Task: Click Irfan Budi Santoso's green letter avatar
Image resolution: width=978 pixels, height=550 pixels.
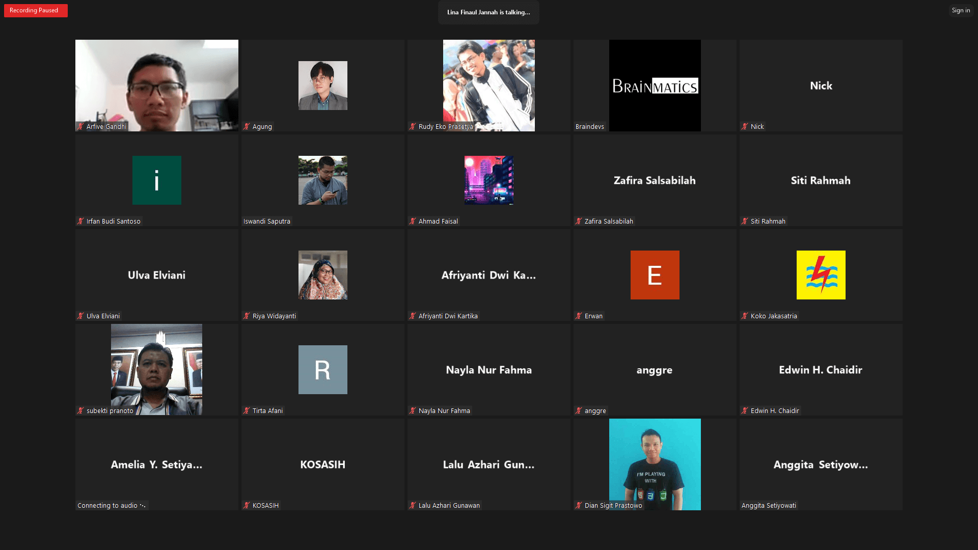Action: pyautogui.click(x=156, y=180)
